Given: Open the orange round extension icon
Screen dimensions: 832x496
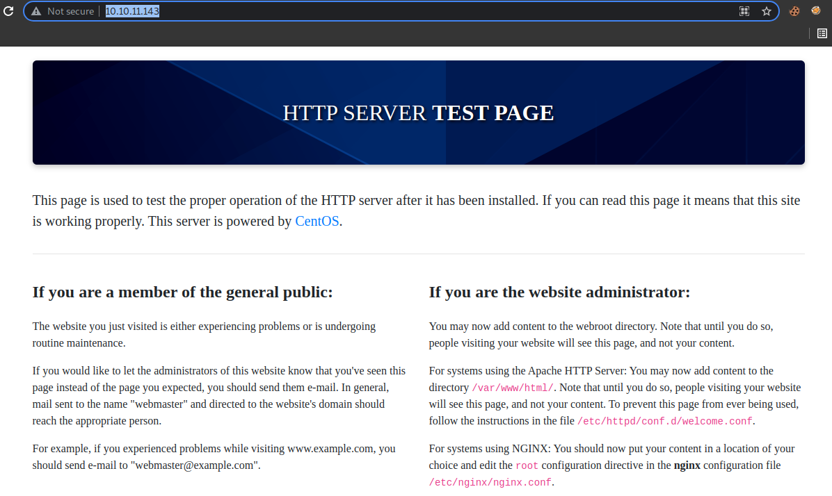Looking at the screenshot, I should tap(816, 11).
